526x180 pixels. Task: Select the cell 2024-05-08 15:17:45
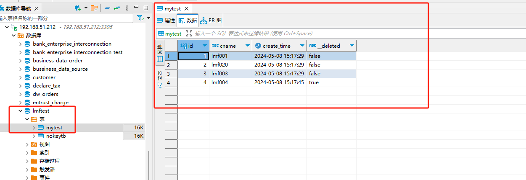(280, 82)
